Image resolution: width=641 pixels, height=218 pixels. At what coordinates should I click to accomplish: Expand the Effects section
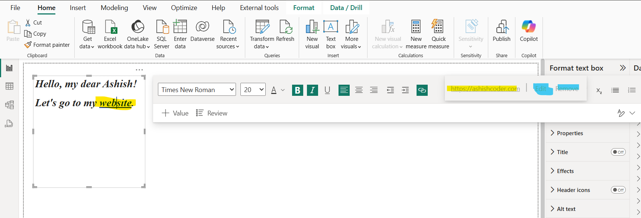565,171
